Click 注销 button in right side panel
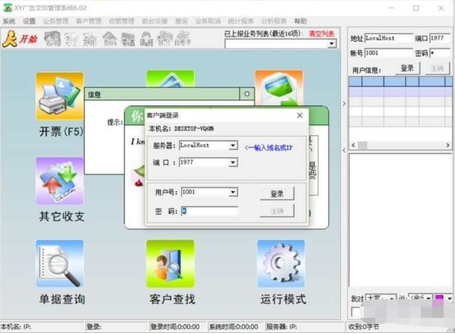 click(x=437, y=68)
